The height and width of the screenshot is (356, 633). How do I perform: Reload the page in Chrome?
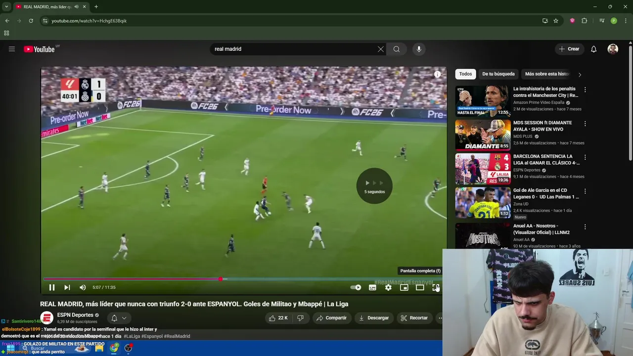click(31, 21)
